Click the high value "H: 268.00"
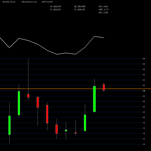 point(80,6)
